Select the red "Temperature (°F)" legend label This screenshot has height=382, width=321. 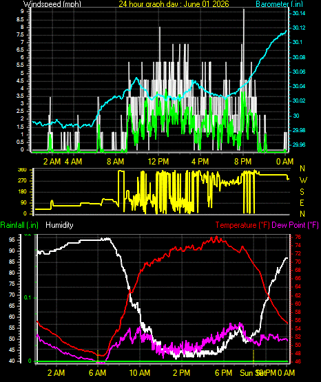[x=242, y=225]
